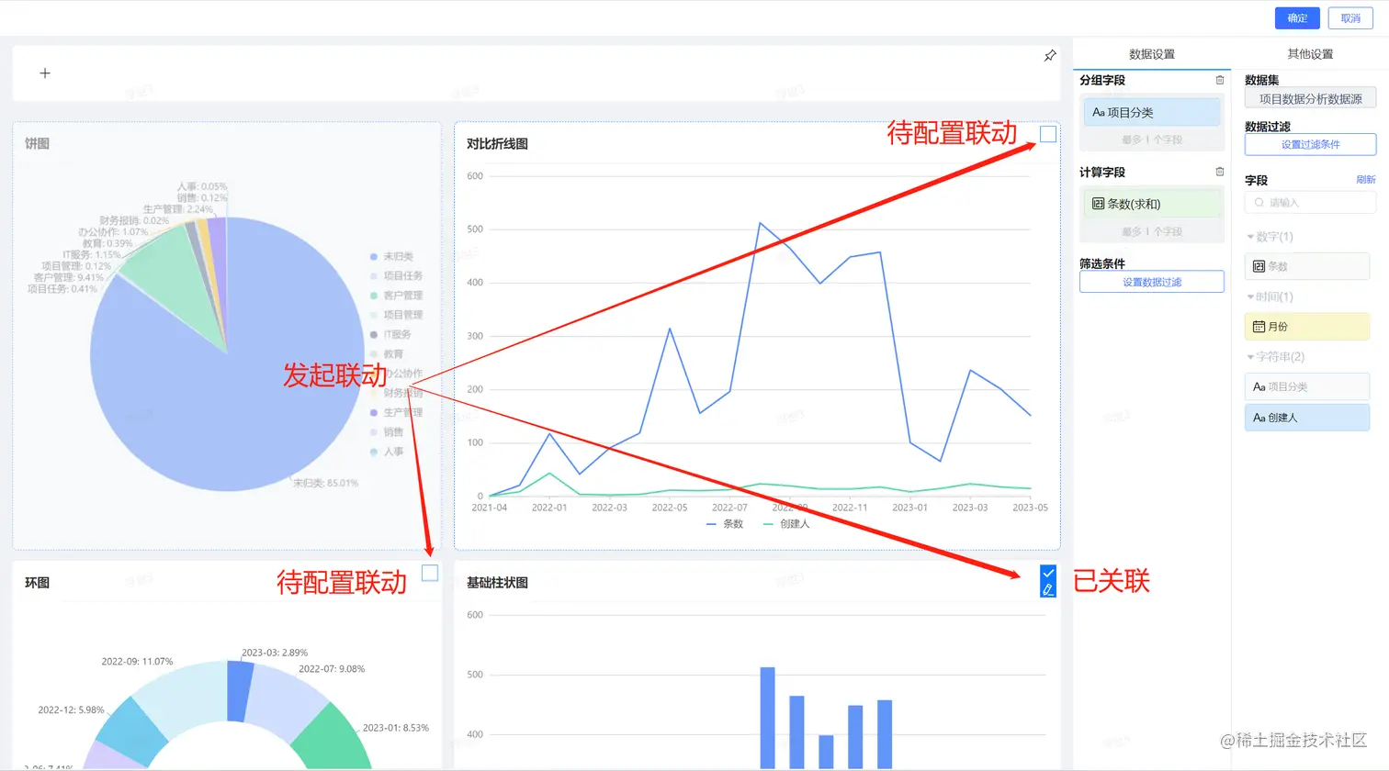Screen dimensions: 1389x771
Task: Select the 条数(求和) chip under 计算字段
Action: click(x=1152, y=204)
